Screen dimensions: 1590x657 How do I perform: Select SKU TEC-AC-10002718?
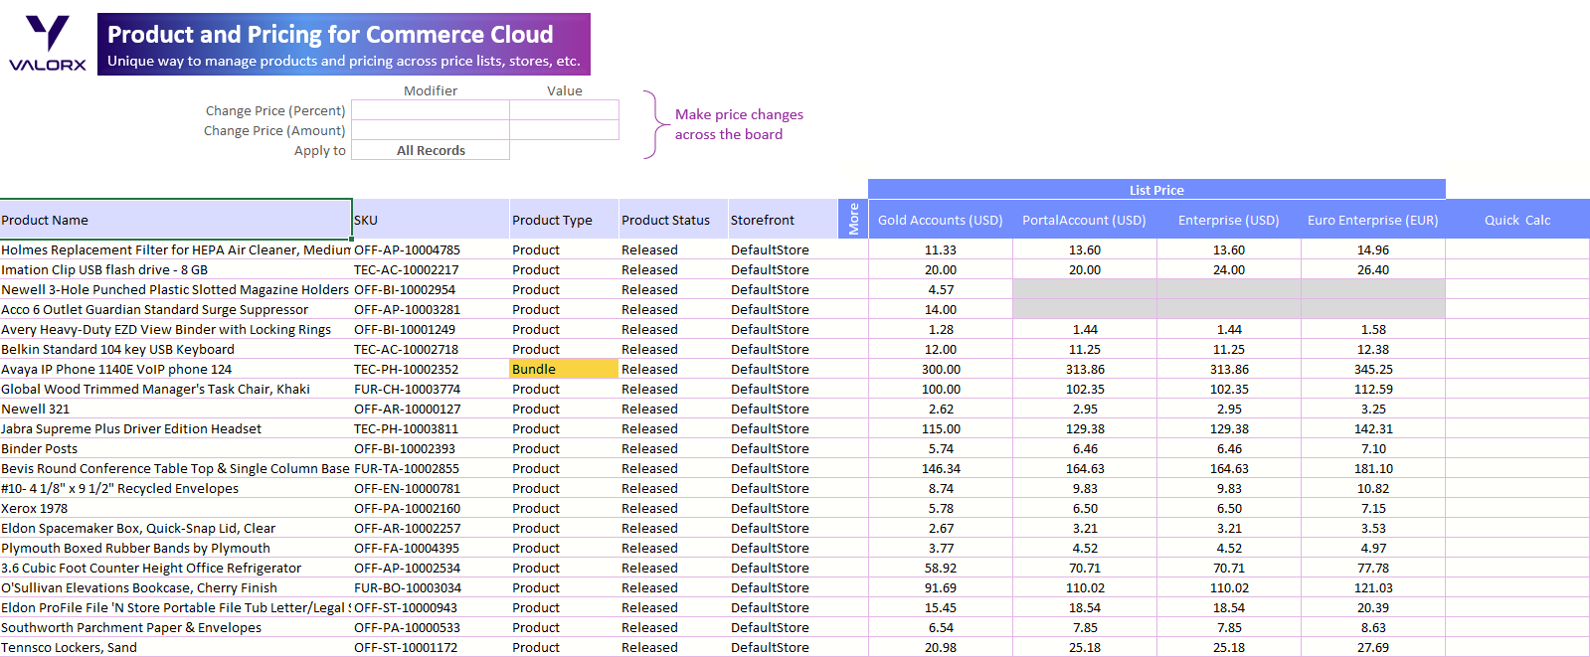[x=432, y=349]
